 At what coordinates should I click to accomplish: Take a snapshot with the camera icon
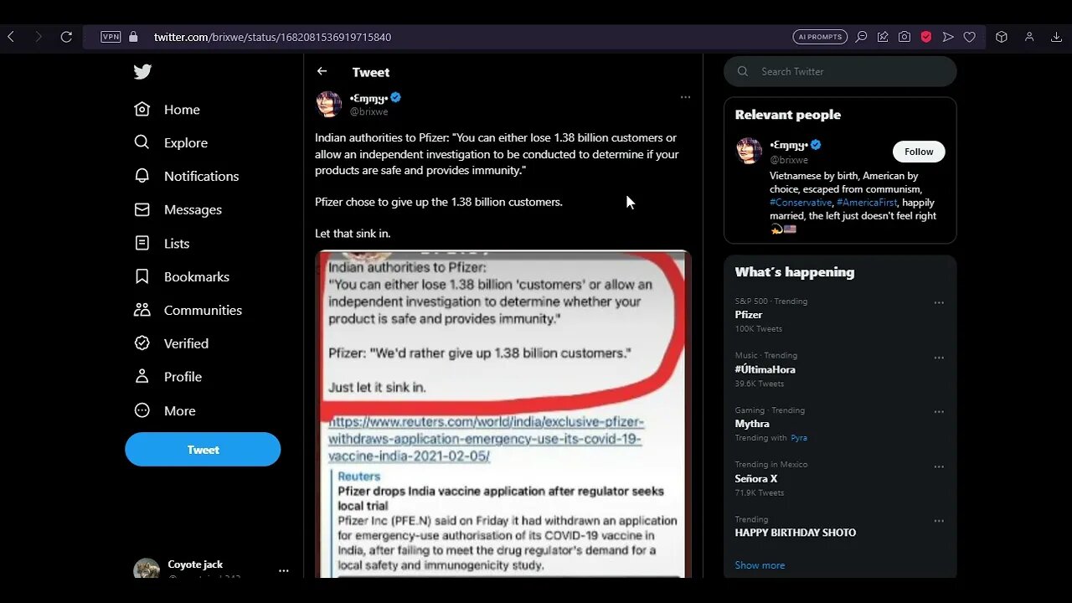pyautogui.click(x=904, y=37)
